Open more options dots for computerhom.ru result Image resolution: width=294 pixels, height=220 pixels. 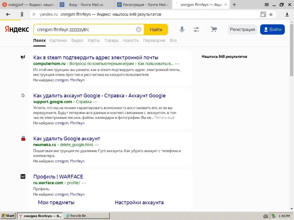(177, 64)
